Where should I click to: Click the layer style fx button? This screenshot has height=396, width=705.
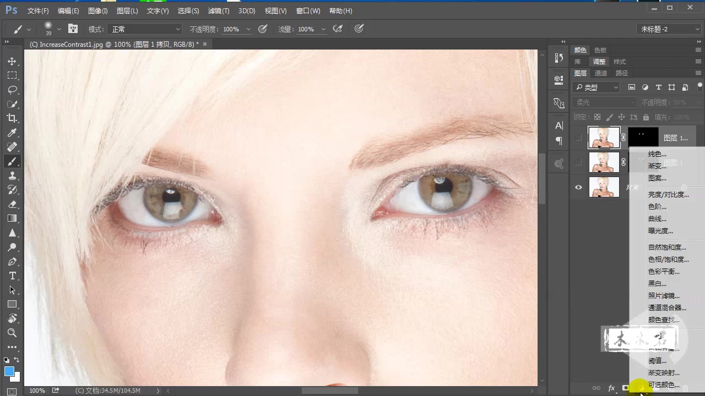pos(611,388)
